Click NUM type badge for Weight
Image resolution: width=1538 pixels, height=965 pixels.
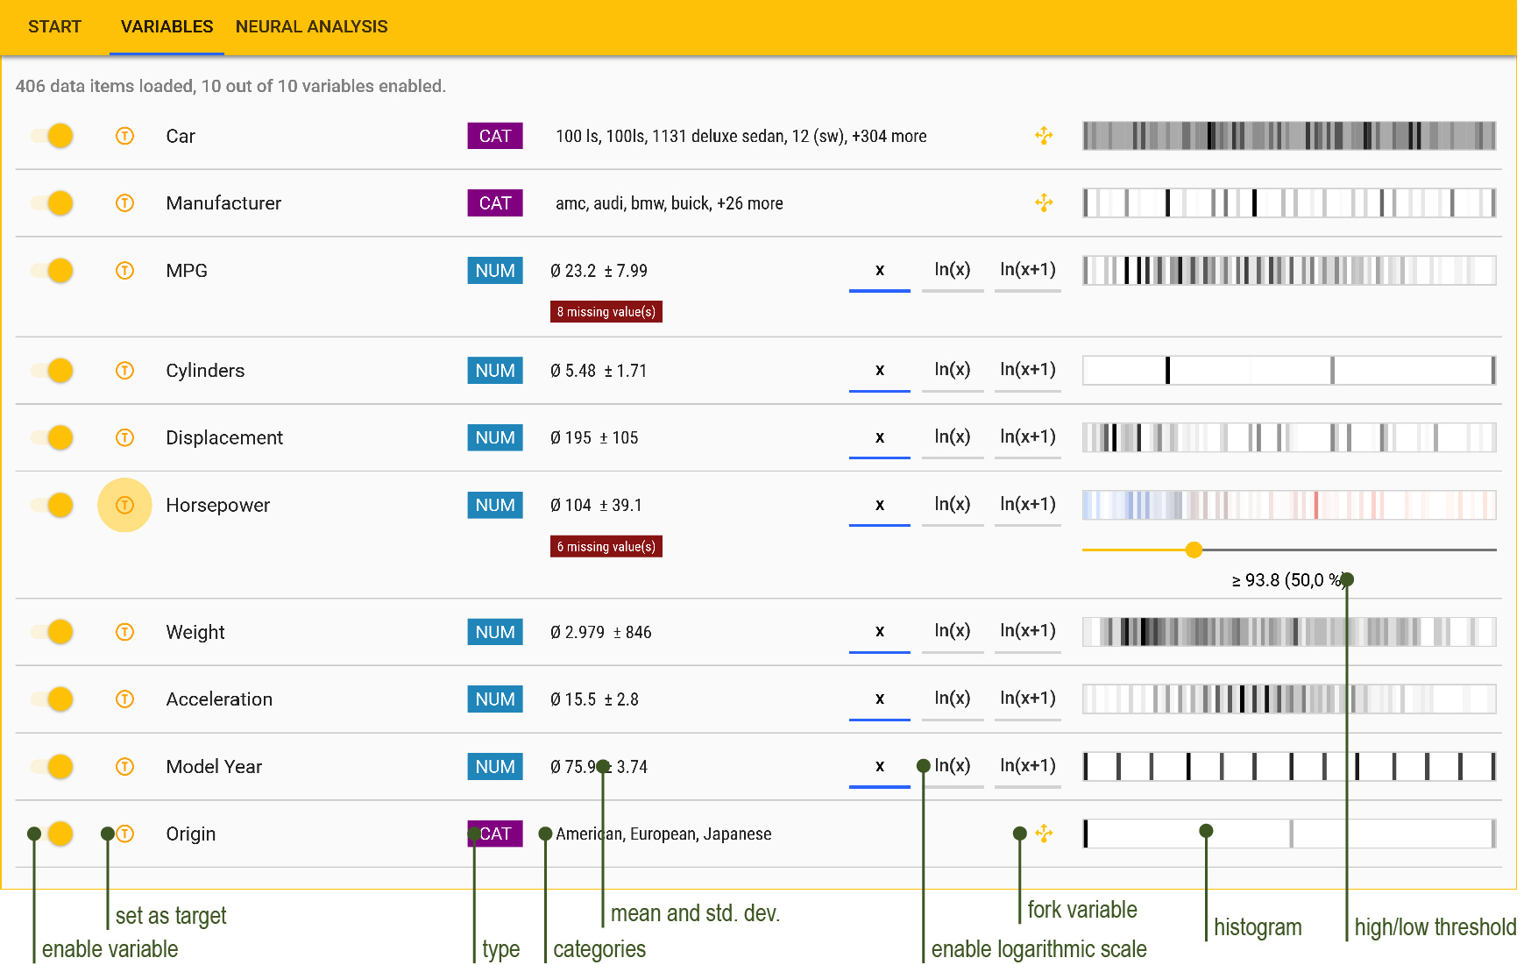coord(495,632)
